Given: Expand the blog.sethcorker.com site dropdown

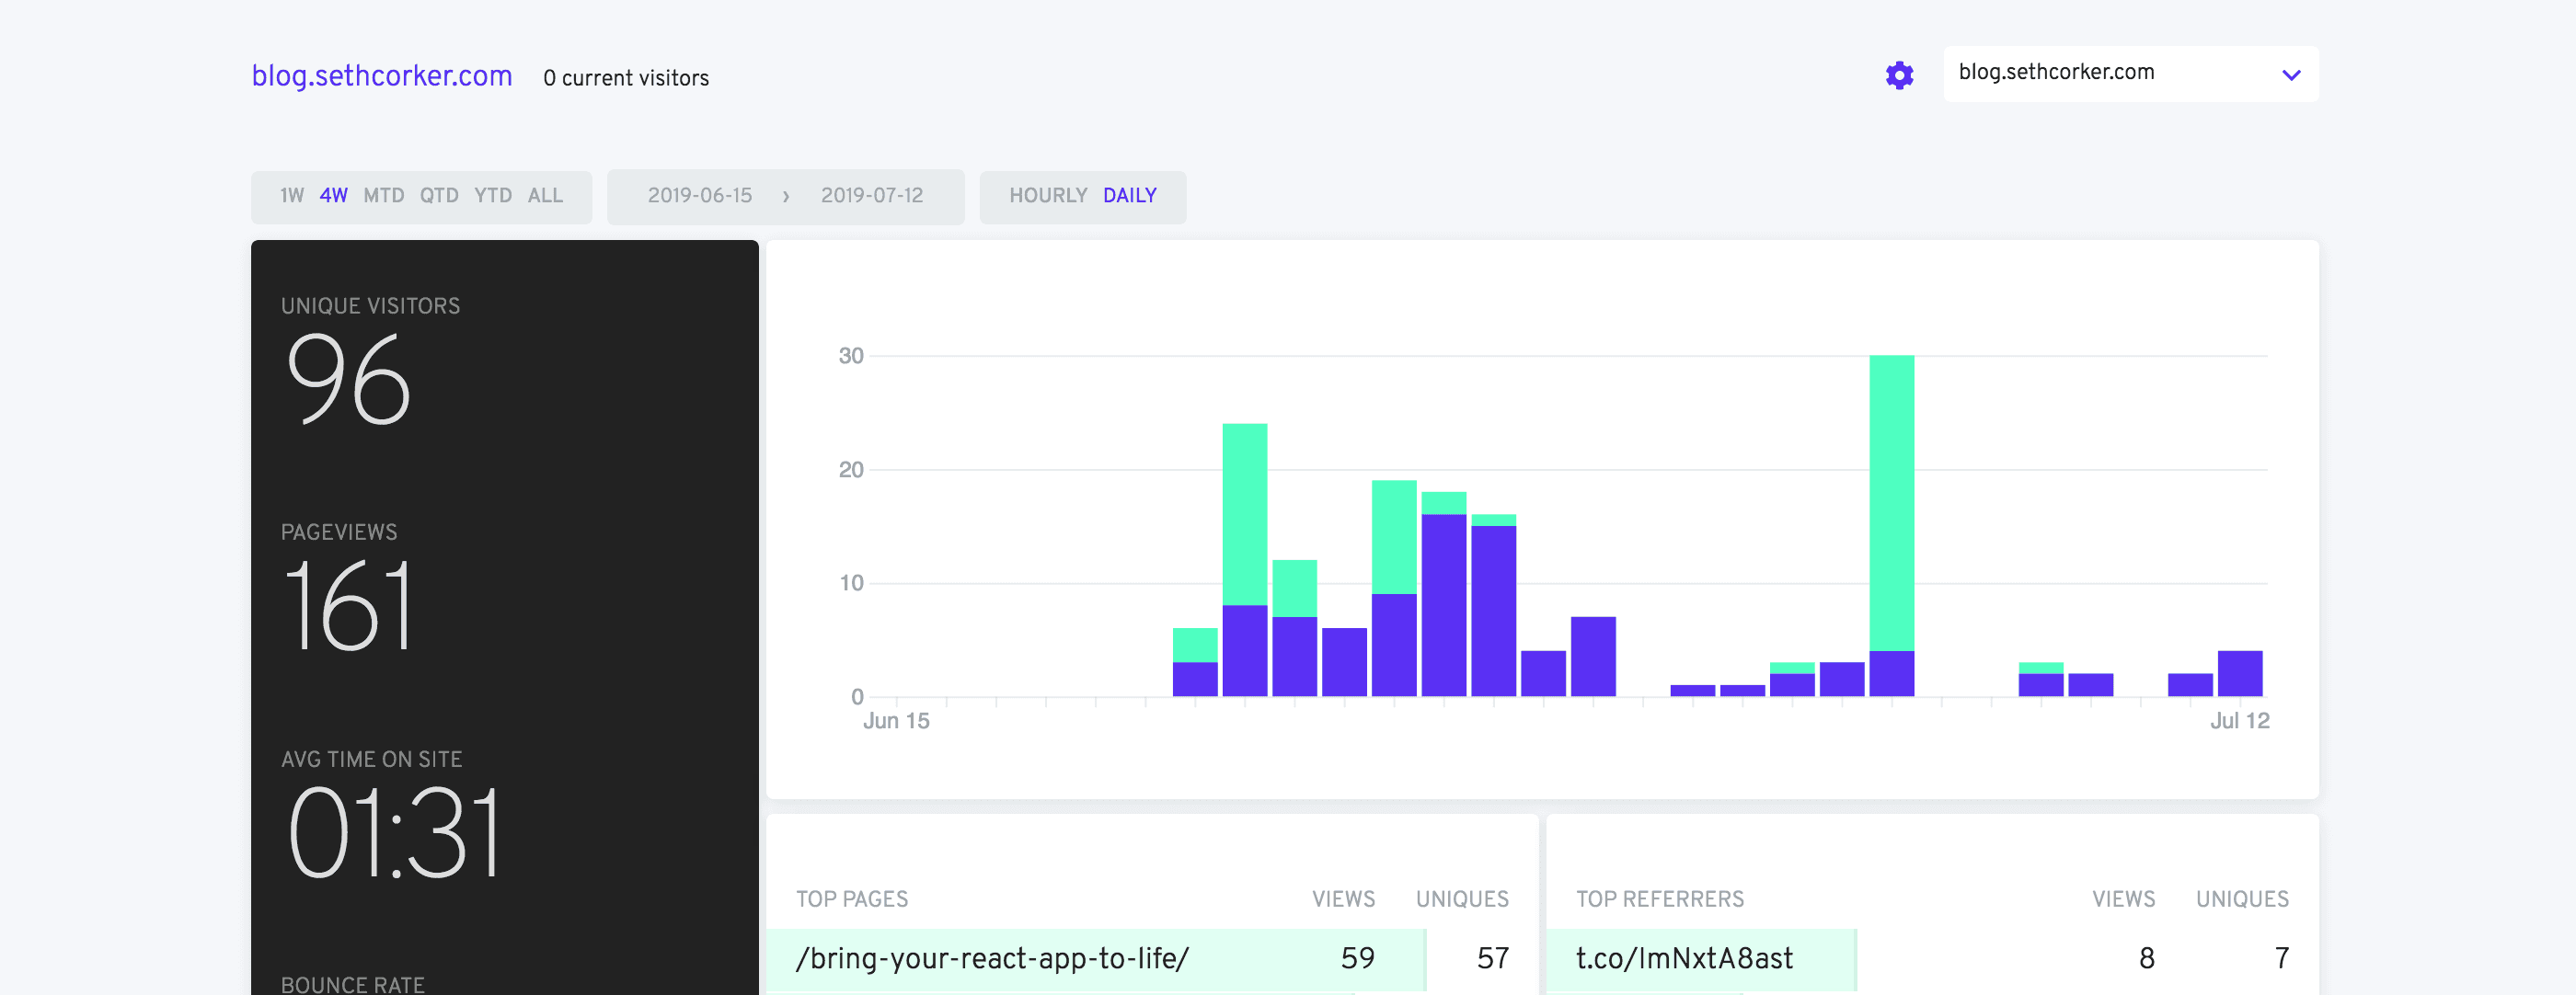Looking at the screenshot, I should tap(2100, 73).
